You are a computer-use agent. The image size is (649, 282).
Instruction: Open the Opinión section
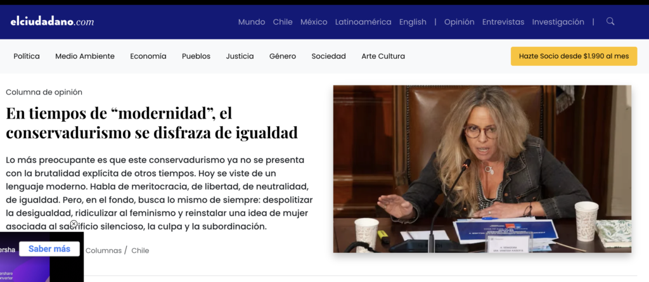[459, 22]
